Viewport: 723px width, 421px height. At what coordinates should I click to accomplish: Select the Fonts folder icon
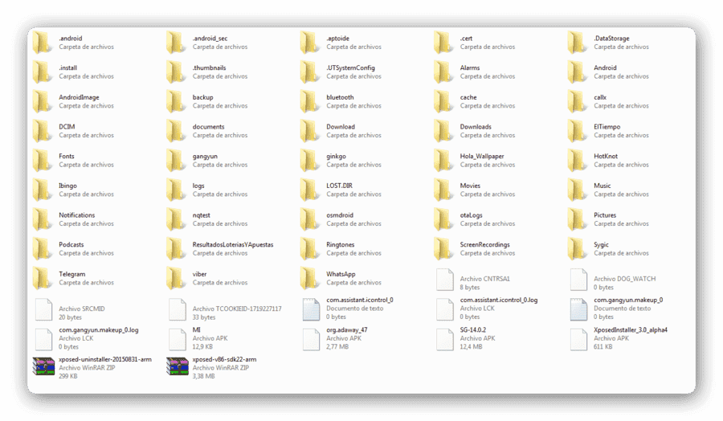(43, 161)
